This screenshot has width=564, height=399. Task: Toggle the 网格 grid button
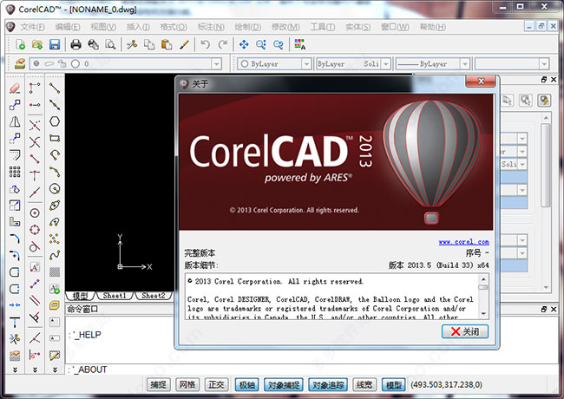[x=187, y=385]
